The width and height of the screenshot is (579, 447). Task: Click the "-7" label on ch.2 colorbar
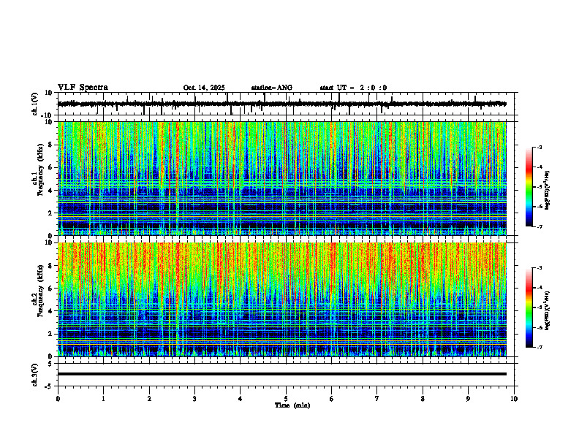click(x=539, y=347)
